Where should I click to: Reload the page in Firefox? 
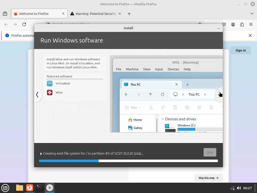point(24,24)
